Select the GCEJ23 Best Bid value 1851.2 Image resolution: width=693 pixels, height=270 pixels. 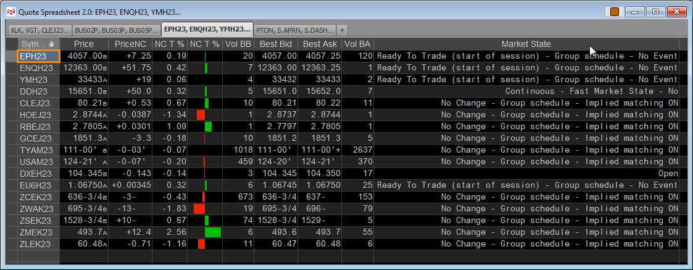[275, 138]
